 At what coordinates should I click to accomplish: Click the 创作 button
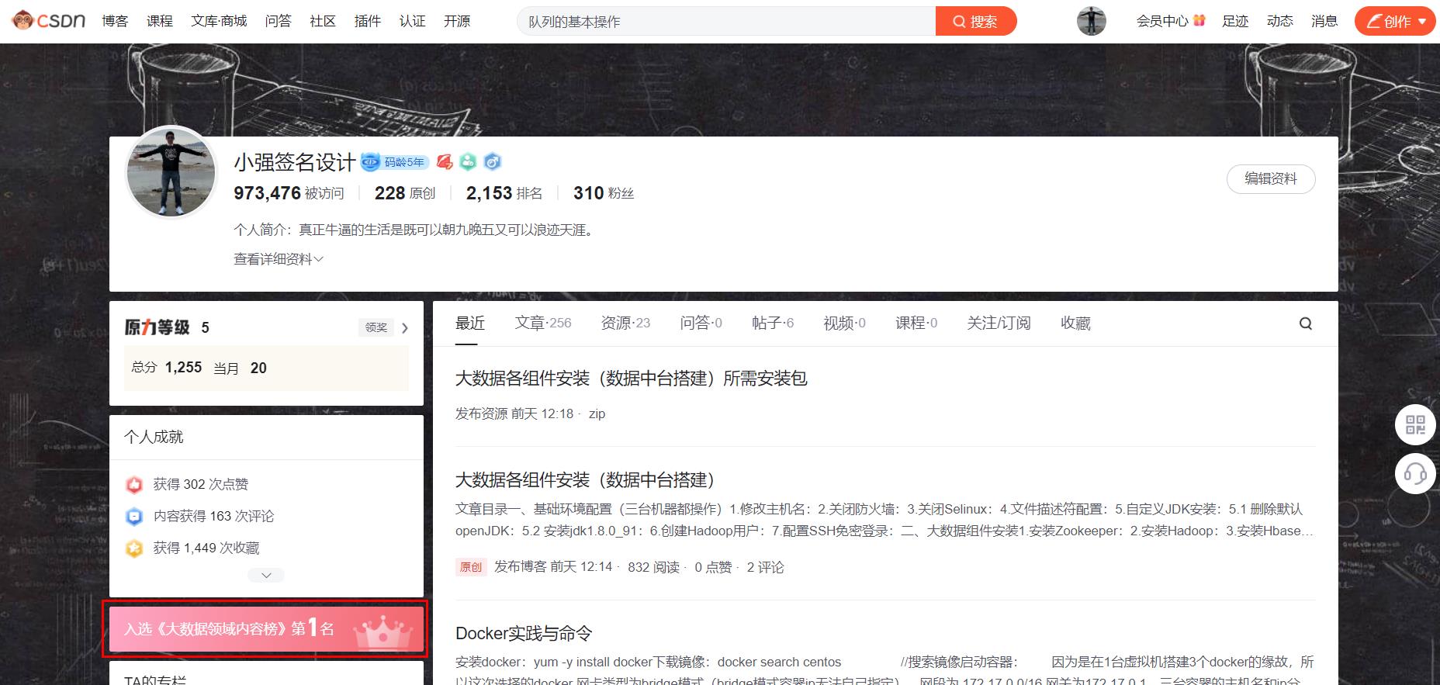point(1395,22)
